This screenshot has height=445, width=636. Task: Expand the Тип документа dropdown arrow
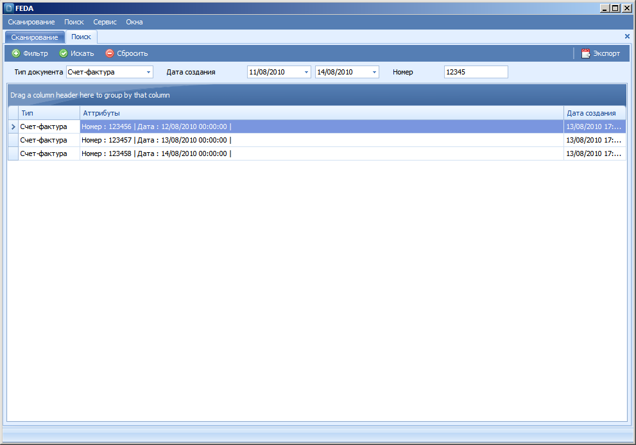click(x=148, y=73)
